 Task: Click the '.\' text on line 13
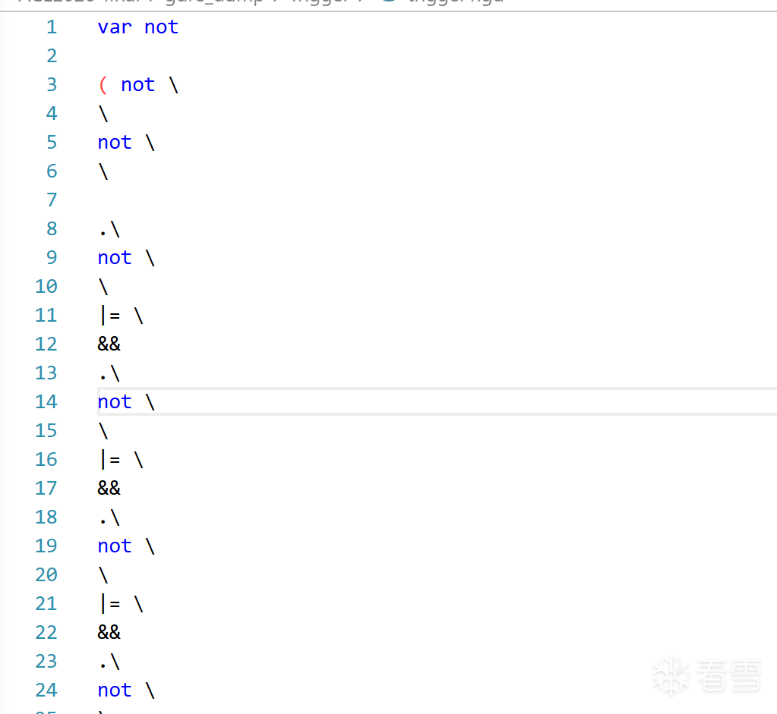point(109,373)
